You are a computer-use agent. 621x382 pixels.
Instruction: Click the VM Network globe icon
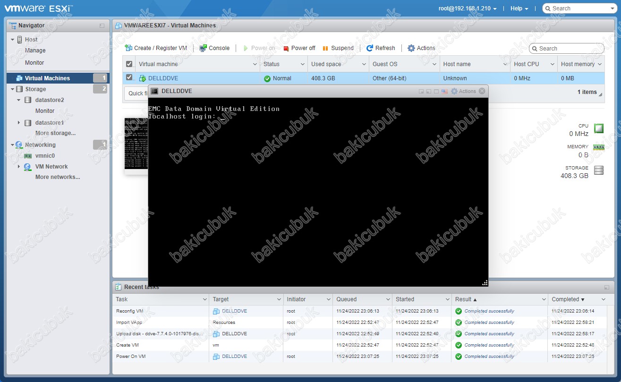point(28,167)
